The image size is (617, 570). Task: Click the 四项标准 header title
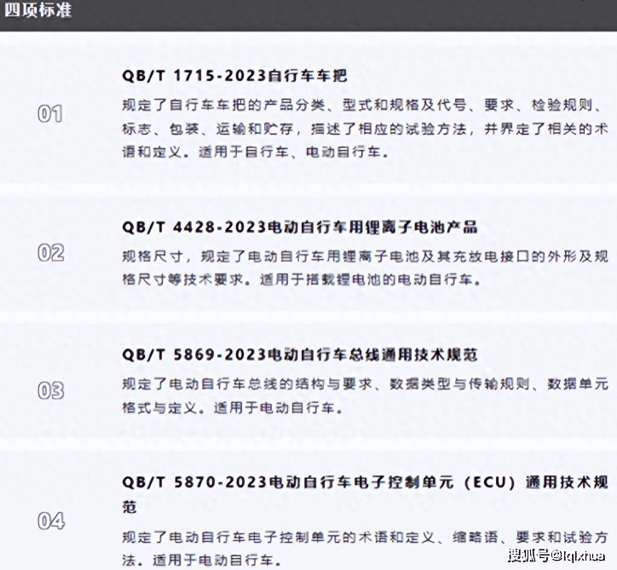click(38, 10)
